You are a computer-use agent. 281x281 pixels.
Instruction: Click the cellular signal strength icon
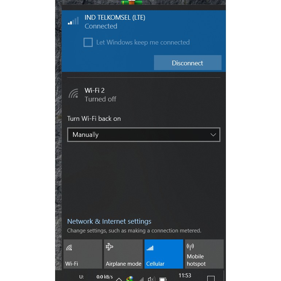coord(73,21)
